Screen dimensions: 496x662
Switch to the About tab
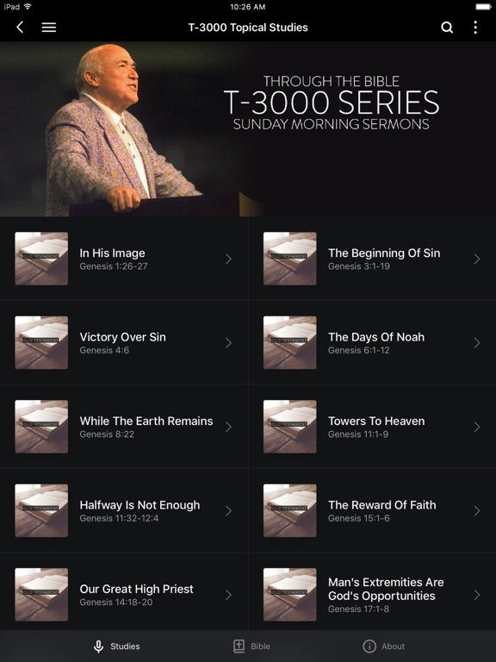click(x=384, y=646)
